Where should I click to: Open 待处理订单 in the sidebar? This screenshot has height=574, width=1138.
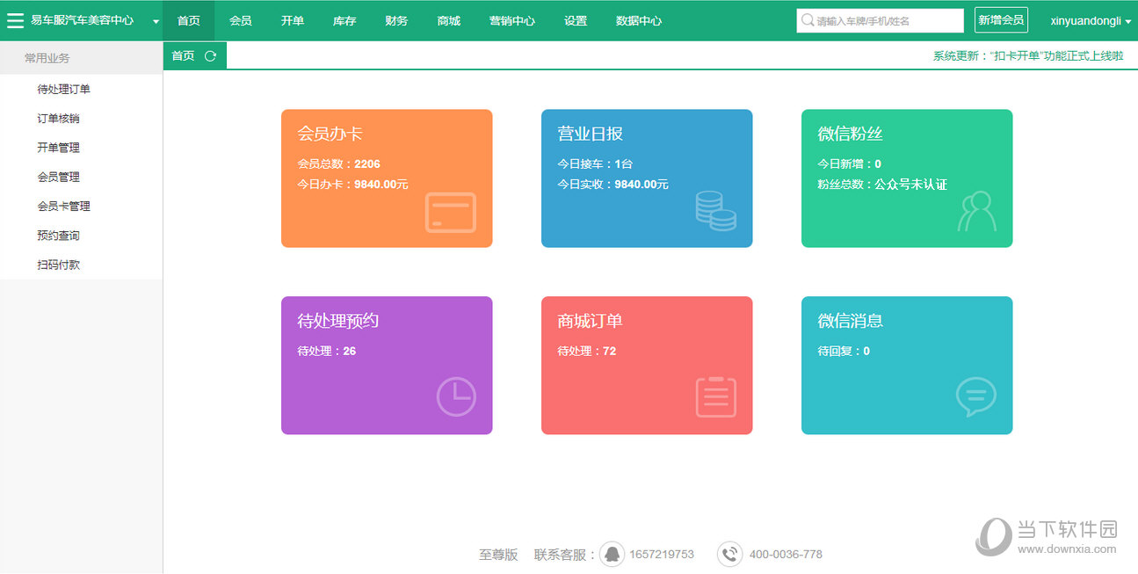coord(63,89)
